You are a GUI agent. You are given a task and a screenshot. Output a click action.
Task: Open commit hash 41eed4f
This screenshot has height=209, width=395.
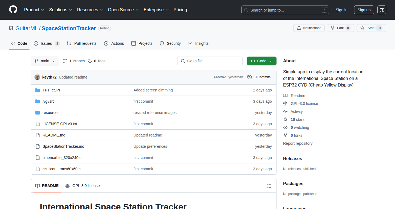click(x=219, y=77)
